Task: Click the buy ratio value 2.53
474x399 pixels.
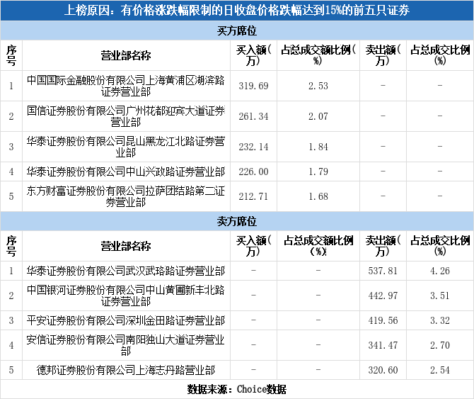Action: coord(318,86)
